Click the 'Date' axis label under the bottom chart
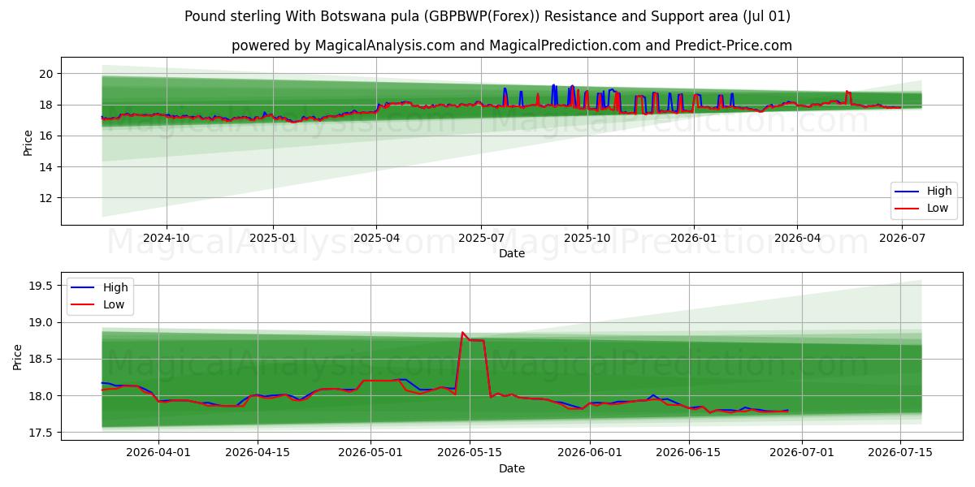The image size is (975, 487). [x=512, y=468]
